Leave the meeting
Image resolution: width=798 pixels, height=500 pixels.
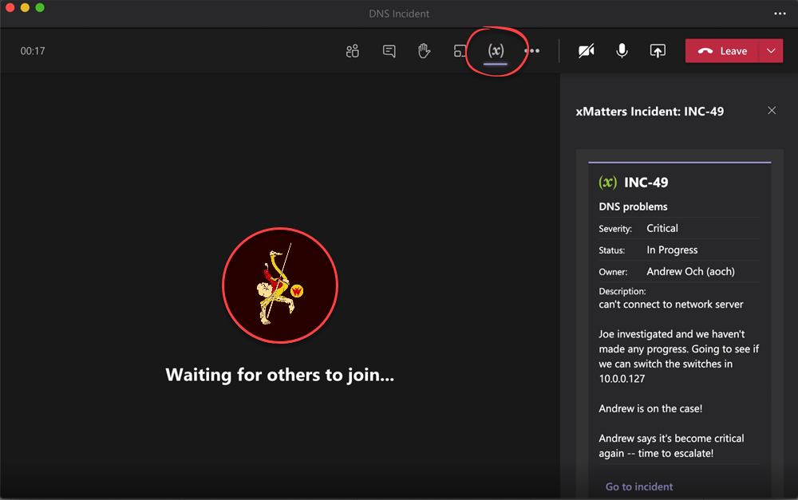(x=722, y=51)
